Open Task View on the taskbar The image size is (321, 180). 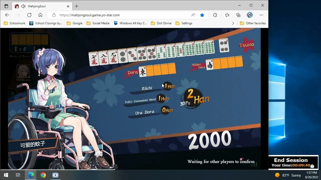pyautogui.click(x=18, y=175)
